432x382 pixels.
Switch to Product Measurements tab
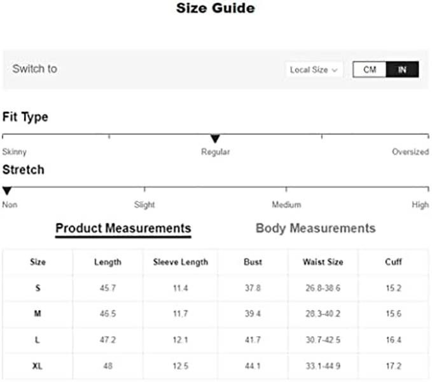coord(123,228)
